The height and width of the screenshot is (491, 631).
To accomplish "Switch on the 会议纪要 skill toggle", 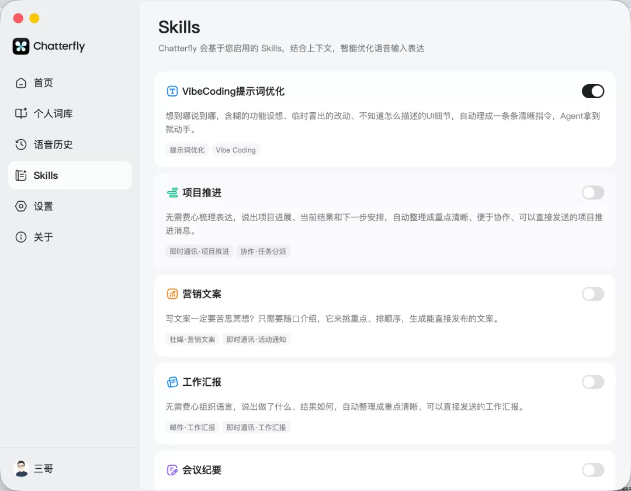I will 593,470.
